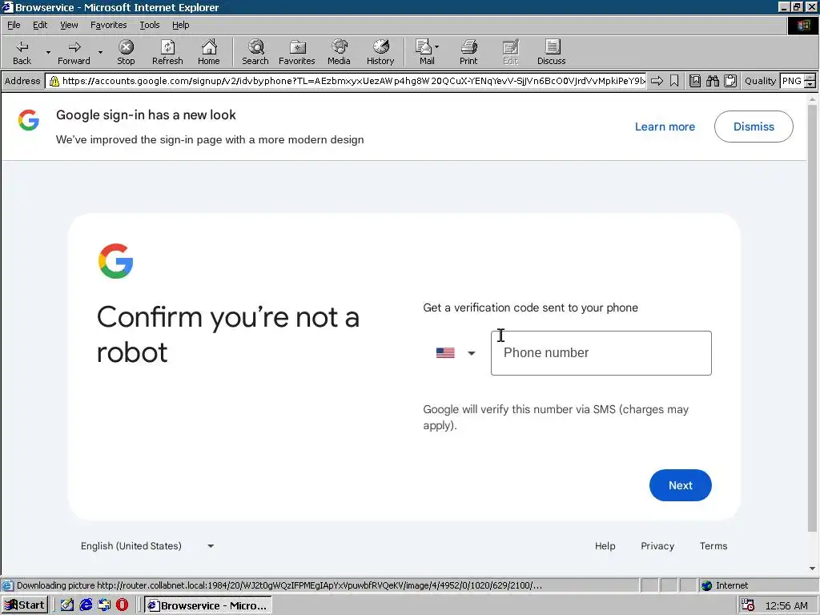Show the History pane
This screenshot has width=820, height=615.
[380, 52]
